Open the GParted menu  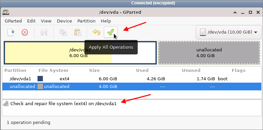pos(13,21)
